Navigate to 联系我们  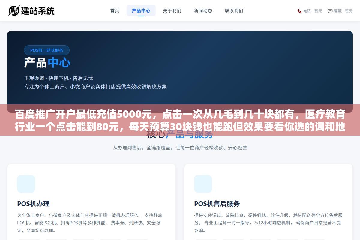tap(234, 10)
